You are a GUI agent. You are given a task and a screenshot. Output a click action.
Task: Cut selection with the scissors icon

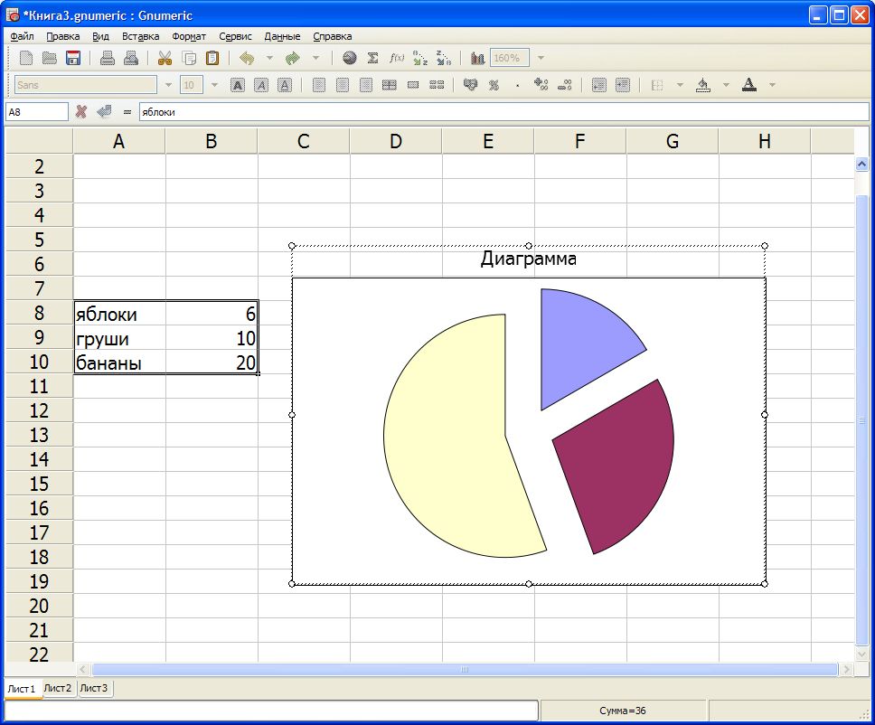tap(165, 58)
